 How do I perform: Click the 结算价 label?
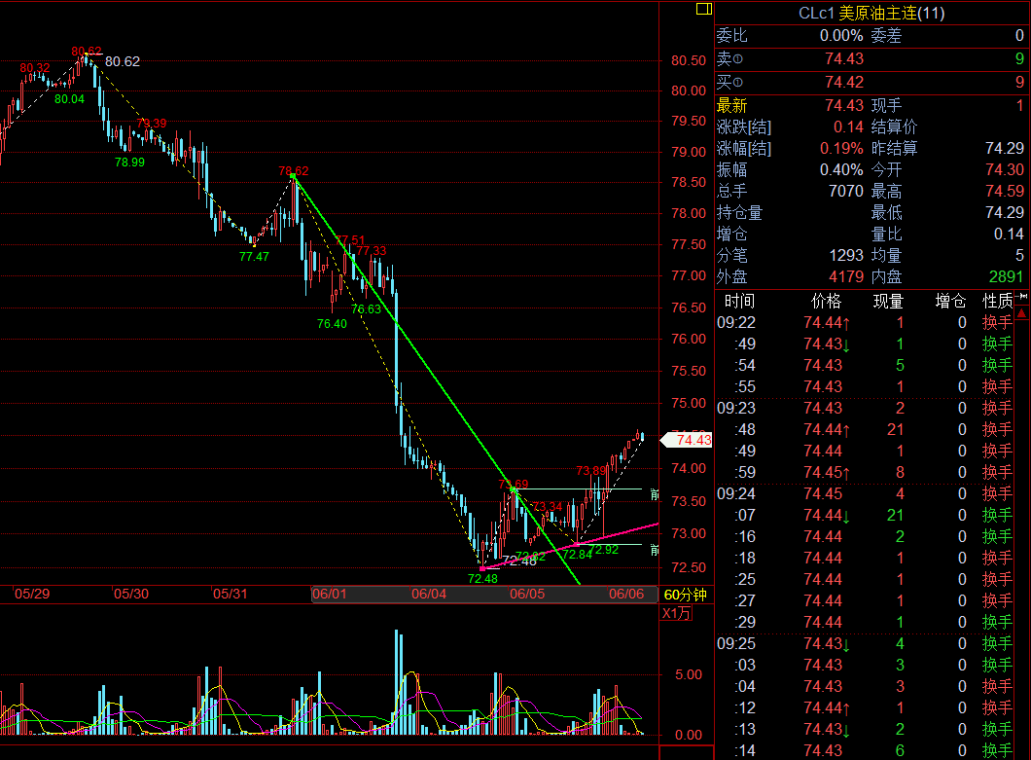click(894, 127)
